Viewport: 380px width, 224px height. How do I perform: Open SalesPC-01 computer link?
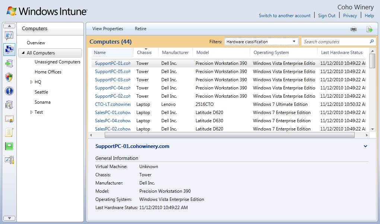tap(113, 113)
